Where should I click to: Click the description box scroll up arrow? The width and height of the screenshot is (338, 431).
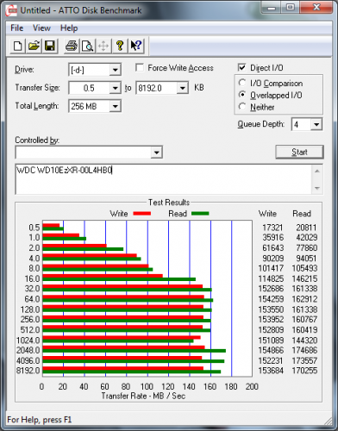pos(317,172)
